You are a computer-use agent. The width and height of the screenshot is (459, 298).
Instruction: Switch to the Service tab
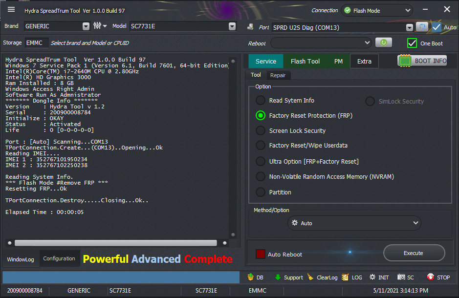266,61
